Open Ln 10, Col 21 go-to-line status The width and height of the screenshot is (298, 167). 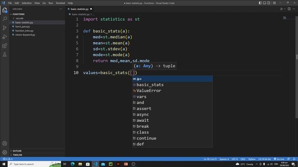[210, 159]
